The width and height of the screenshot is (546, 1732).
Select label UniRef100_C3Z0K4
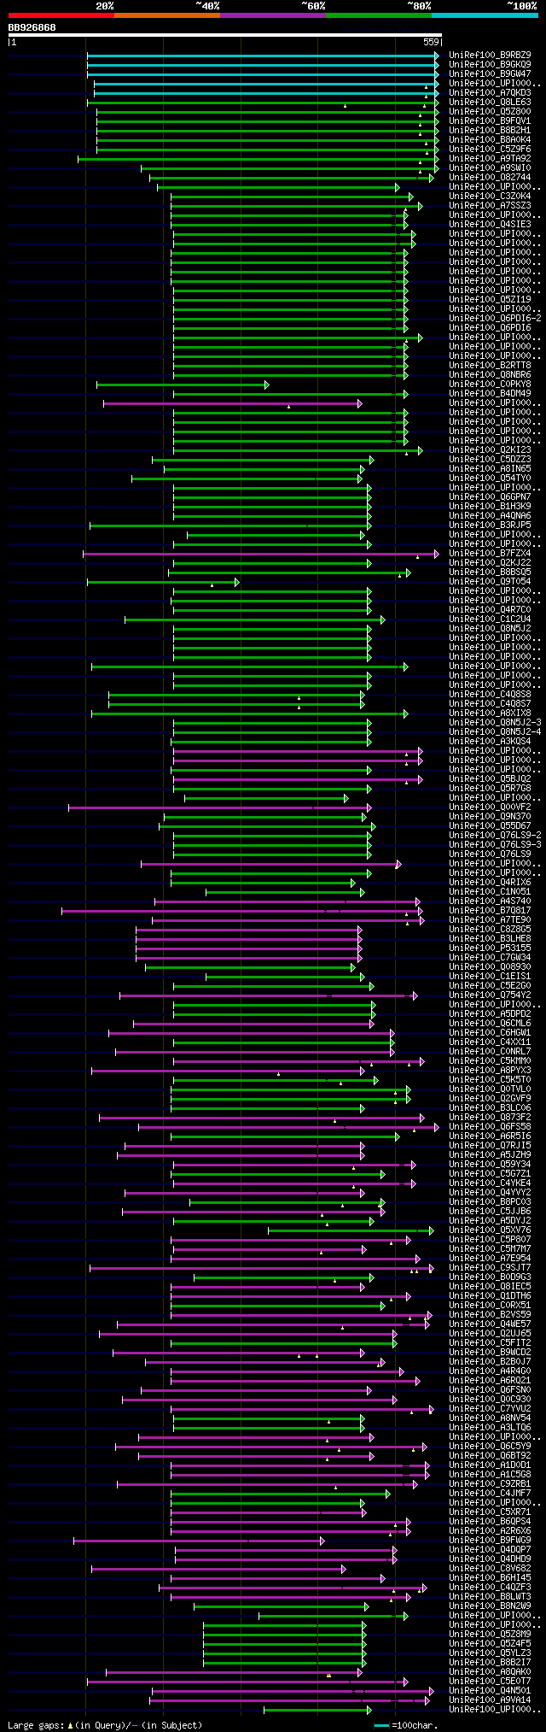click(x=490, y=196)
